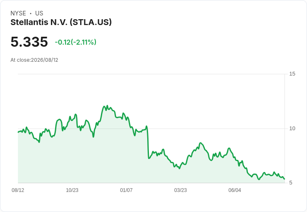This screenshot has width=307, height=212.
Task: Click the 10 y-axis price label
Action: [x=292, y=129]
